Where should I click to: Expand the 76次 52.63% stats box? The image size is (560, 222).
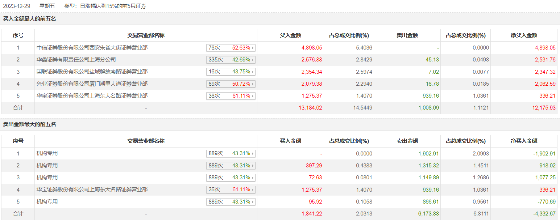click(x=231, y=48)
